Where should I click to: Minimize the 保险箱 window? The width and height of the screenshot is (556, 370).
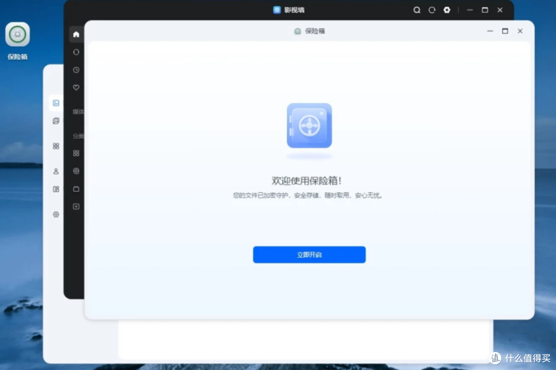click(490, 31)
